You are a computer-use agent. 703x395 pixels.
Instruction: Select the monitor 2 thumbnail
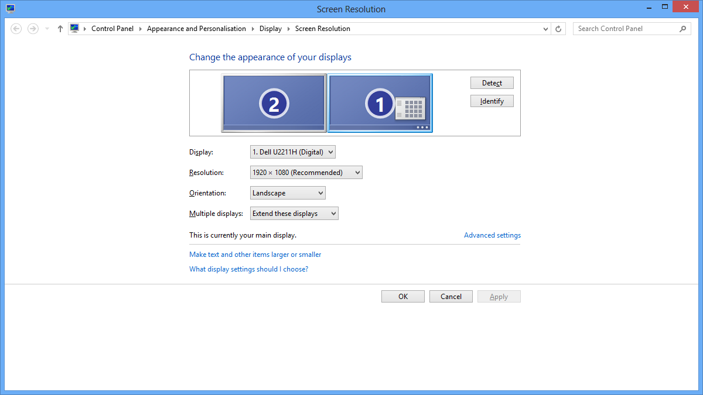tap(273, 103)
